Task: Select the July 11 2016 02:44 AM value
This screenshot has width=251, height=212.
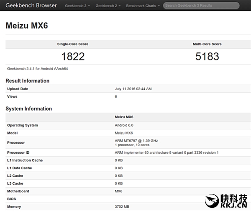Action: pos(133,89)
